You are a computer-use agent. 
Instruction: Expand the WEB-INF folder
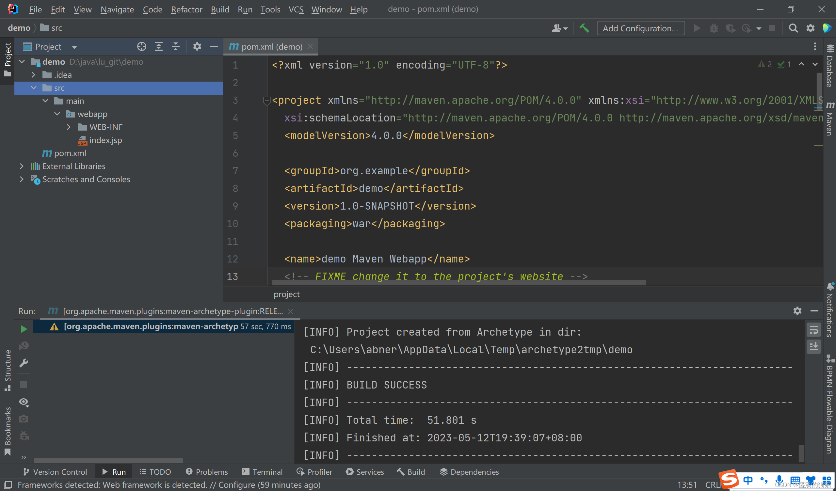tap(69, 127)
